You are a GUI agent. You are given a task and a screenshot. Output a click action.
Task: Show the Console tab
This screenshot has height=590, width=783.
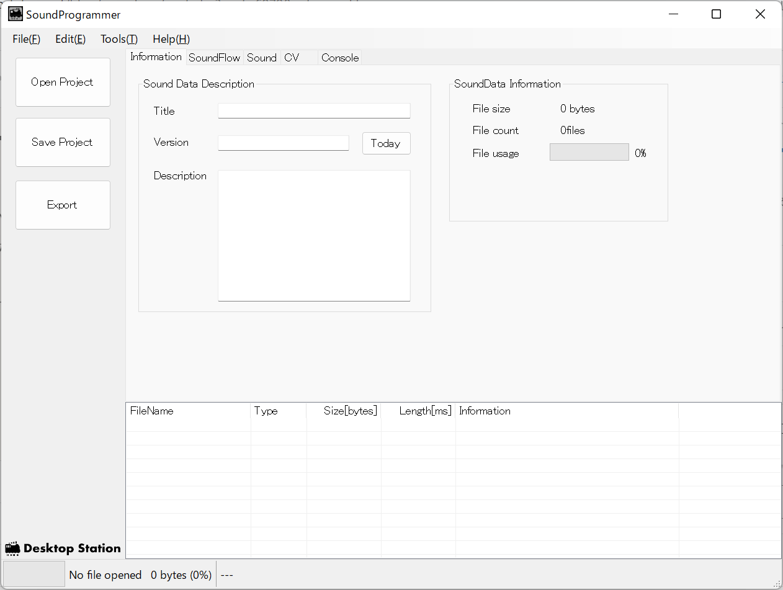point(340,58)
